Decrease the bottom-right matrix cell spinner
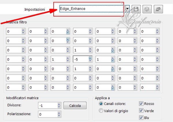Image resolution: width=173 pixels, height=122 pixels. coord(157,89)
